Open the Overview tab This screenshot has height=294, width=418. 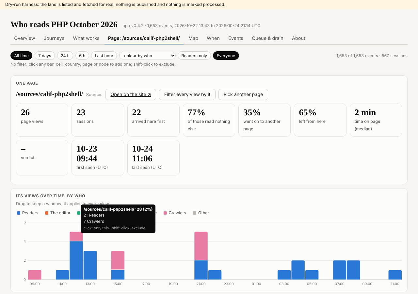24,38
